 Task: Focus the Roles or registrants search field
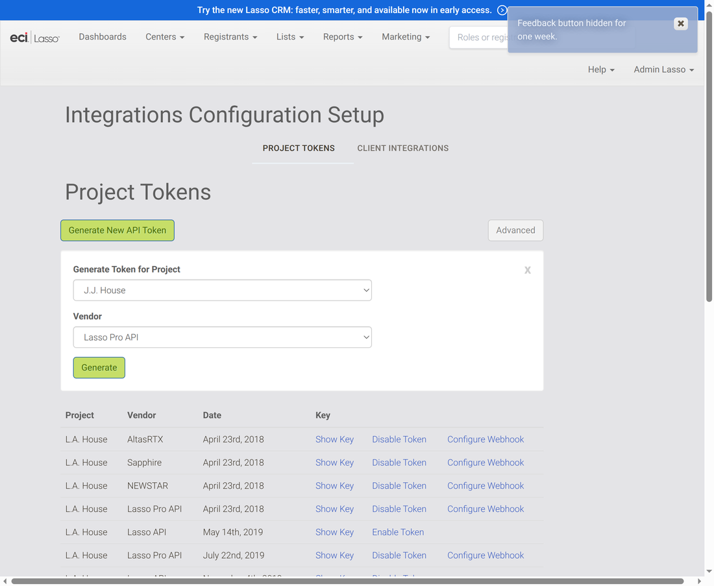tap(479, 38)
